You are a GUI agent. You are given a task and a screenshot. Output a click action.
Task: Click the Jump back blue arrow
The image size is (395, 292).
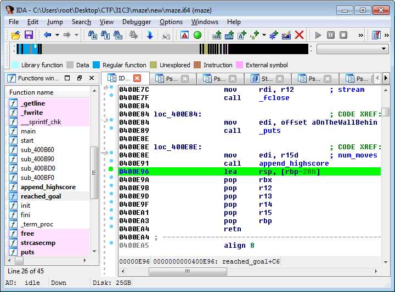(x=48, y=35)
